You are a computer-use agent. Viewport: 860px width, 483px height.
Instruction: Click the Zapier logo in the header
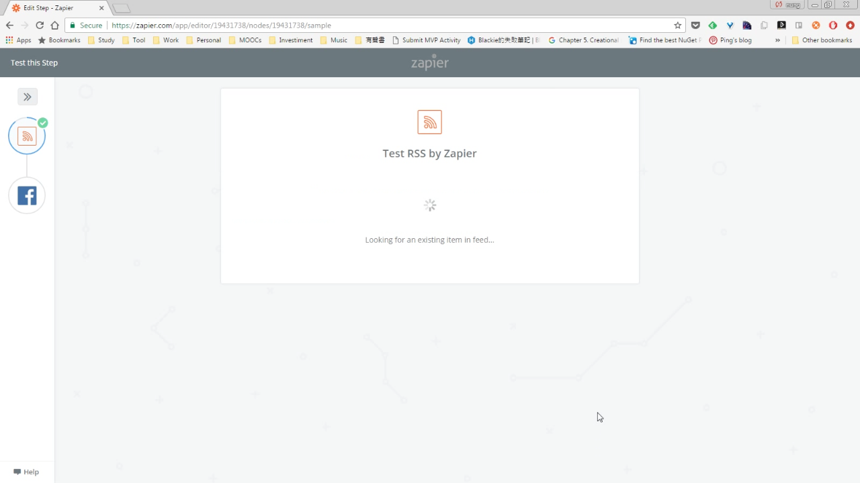click(x=430, y=62)
